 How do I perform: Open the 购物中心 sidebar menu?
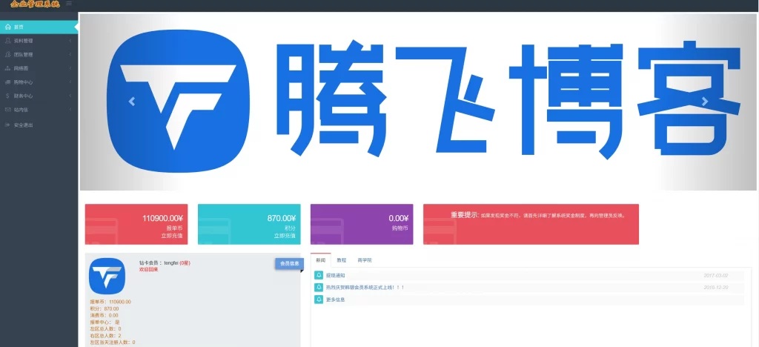coord(39,82)
